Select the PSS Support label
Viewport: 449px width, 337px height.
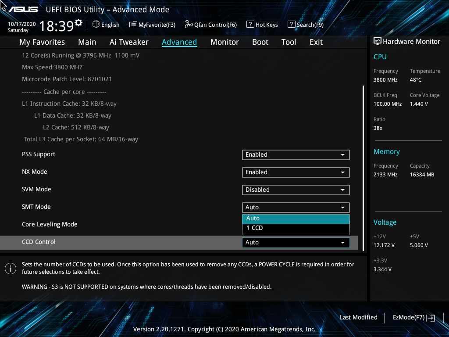39,154
